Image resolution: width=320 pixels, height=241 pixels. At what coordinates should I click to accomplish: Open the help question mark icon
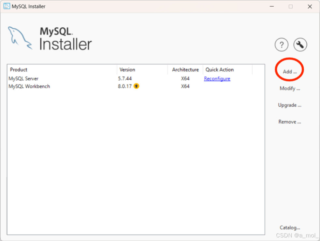pyautogui.click(x=282, y=45)
